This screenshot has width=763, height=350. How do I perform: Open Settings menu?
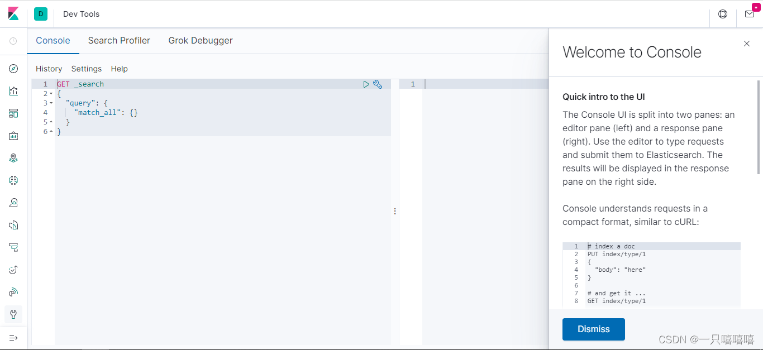(87, 69)
